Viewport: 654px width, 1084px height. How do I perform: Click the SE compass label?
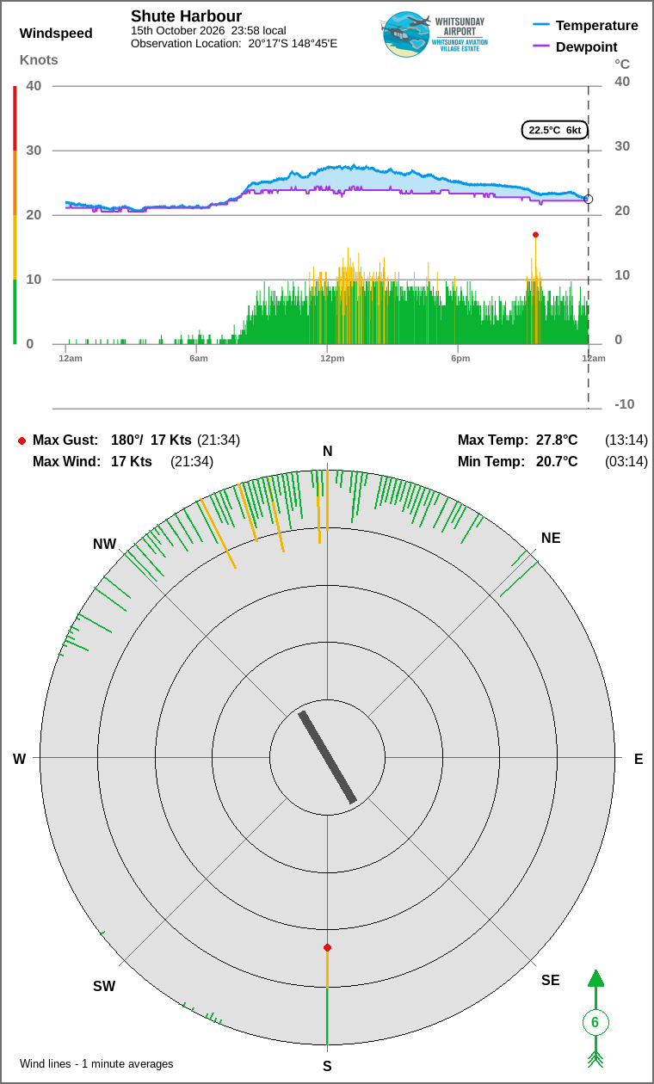click(x=551, y=980)
